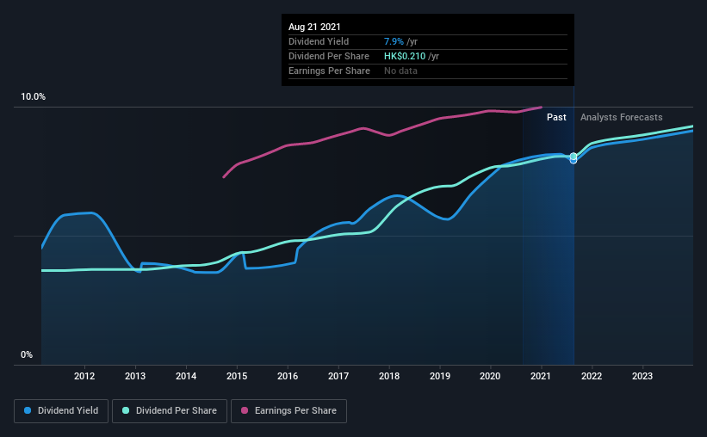Click the teal Dividend Per Share legend dot

[126, 410]
